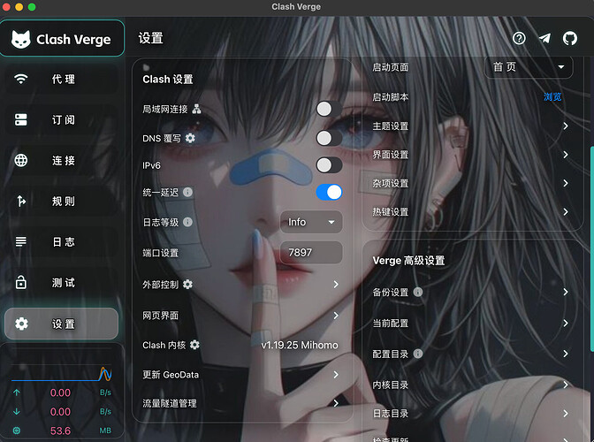Open the 启动页面 首页 dropdown
The width and height of the screenshot is (594, 442).
(x=529, y=67)
